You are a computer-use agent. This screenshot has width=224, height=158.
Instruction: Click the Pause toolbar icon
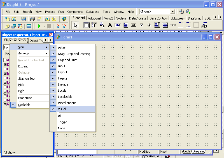[x=49, y=26]
